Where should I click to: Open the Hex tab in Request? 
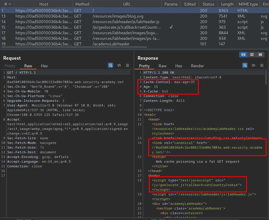coord(44,66)
